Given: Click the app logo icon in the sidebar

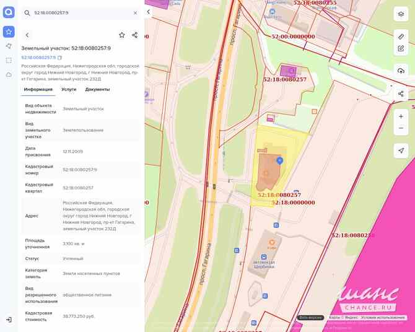Looking at the screenshot, I should tap(9, 12).
